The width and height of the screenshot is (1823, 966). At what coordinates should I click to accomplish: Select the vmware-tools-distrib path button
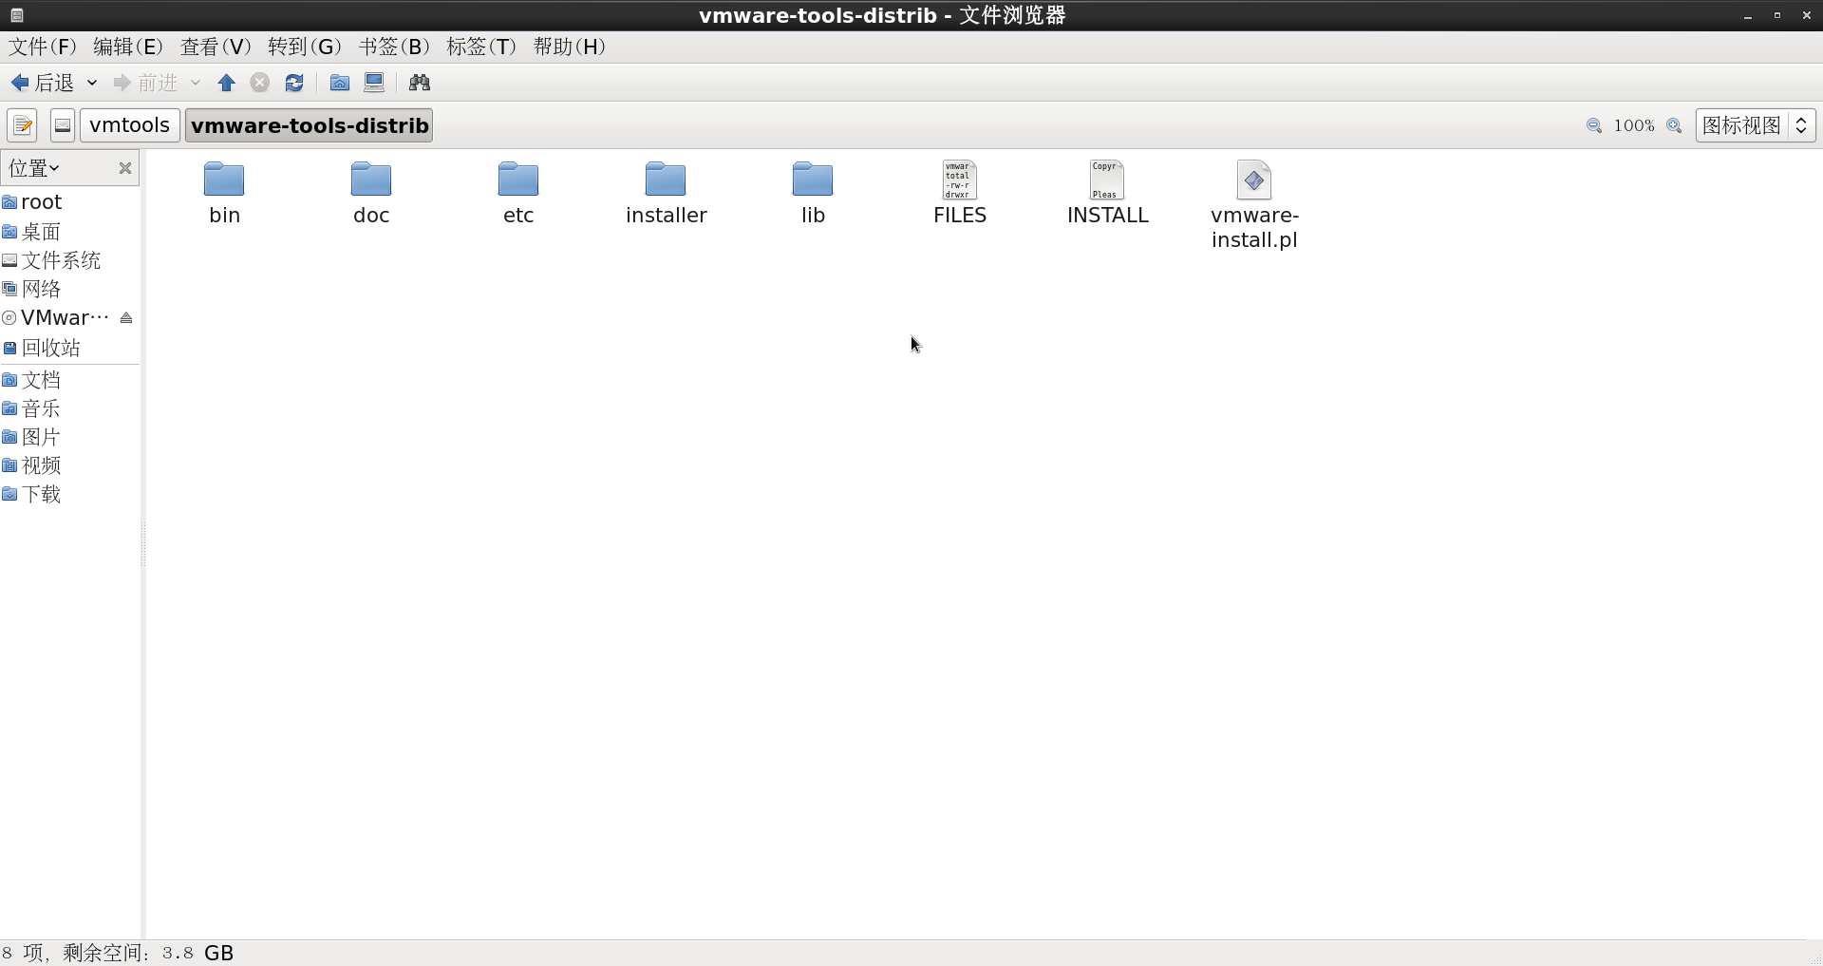click(310, 125)
